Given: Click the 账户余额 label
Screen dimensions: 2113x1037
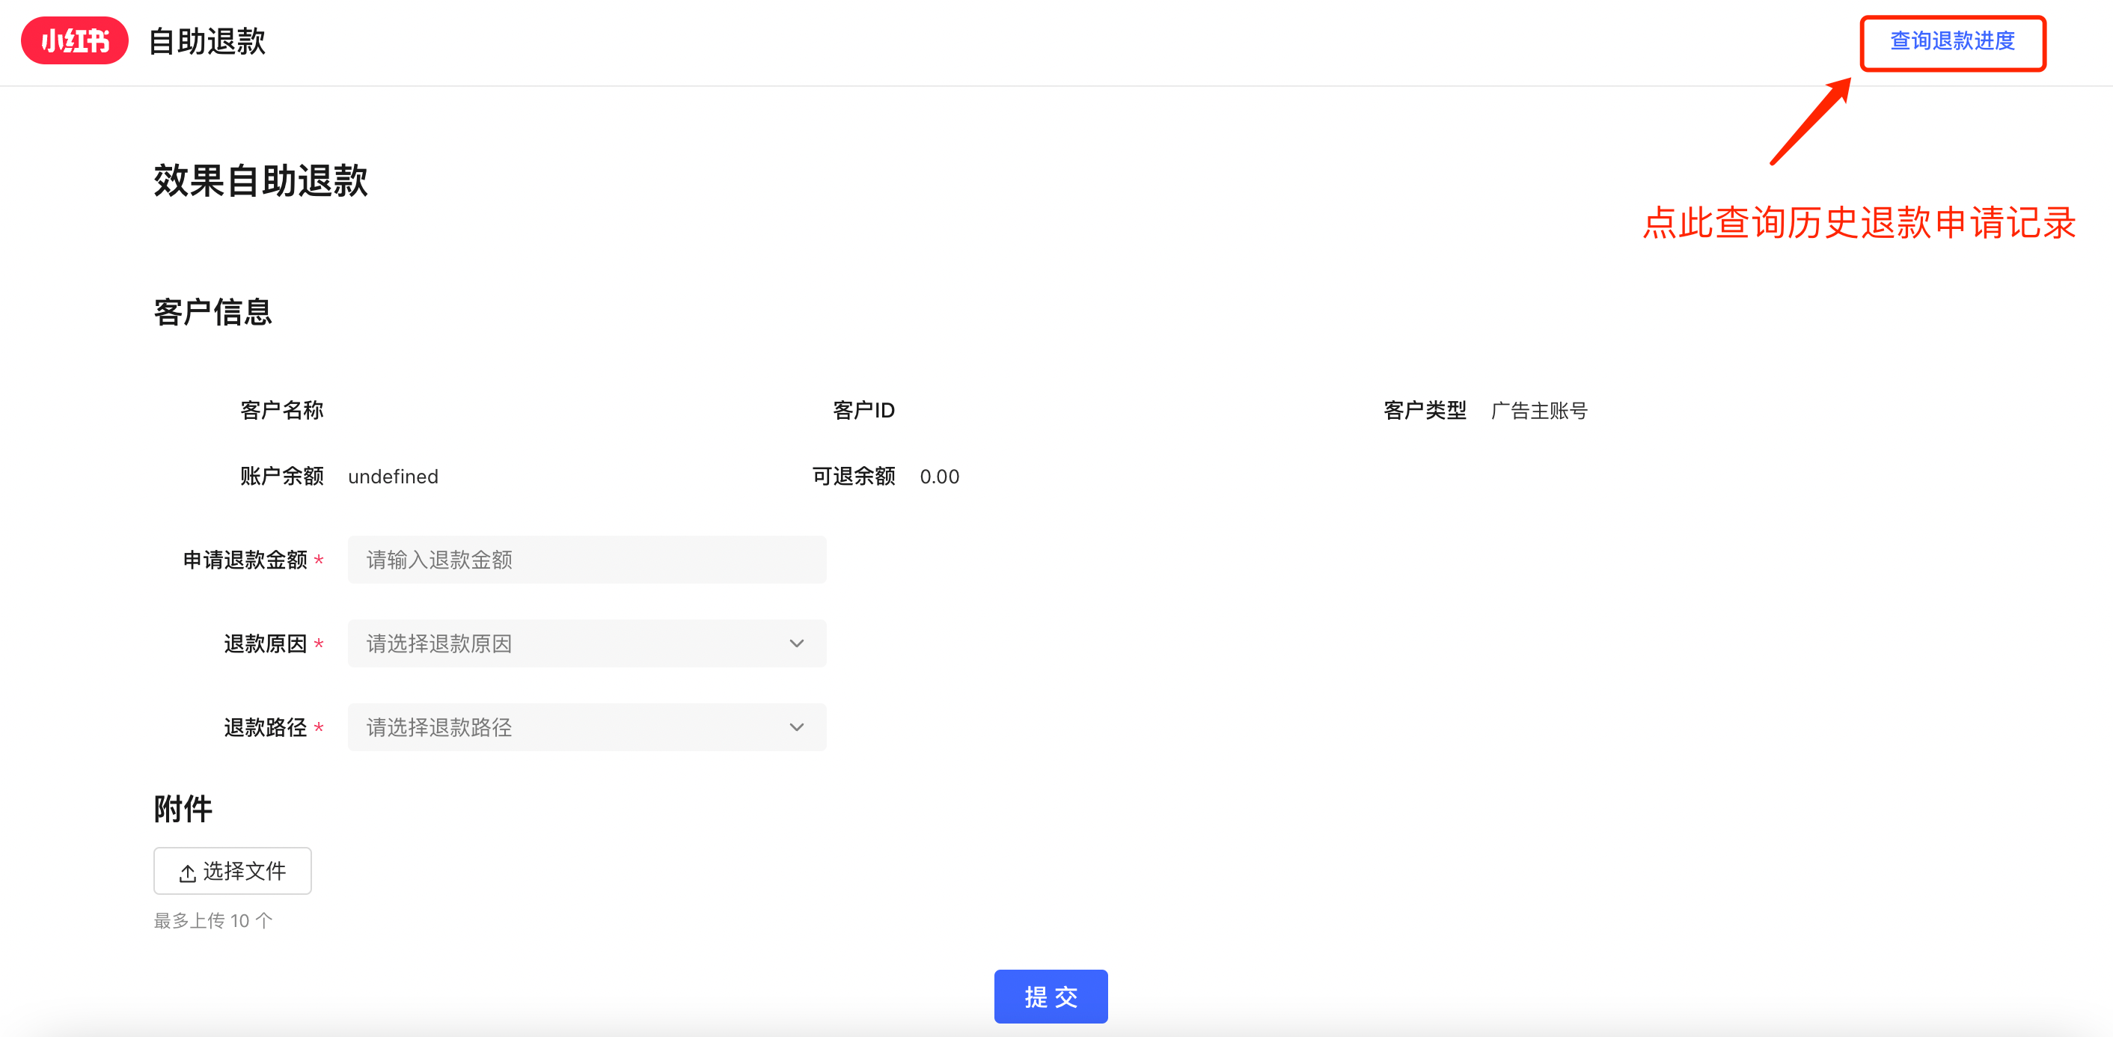Looking at the screenshot, I should 282,476.
